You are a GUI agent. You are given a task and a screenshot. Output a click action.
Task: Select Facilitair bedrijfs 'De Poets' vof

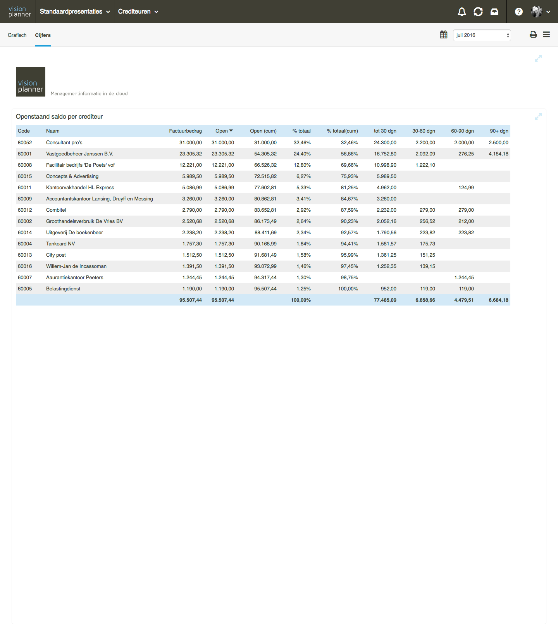click(x=263, y=165)
